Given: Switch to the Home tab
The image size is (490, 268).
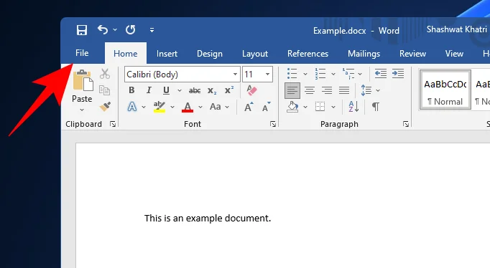Looking at the screenshot, I should click(125, 54).
